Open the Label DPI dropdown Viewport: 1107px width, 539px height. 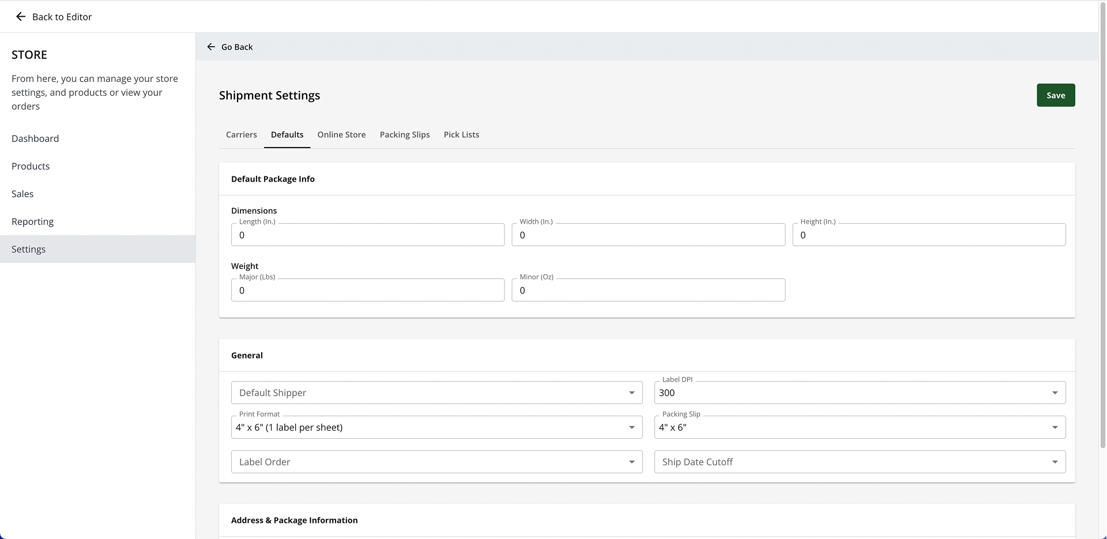tap(859, 393)
